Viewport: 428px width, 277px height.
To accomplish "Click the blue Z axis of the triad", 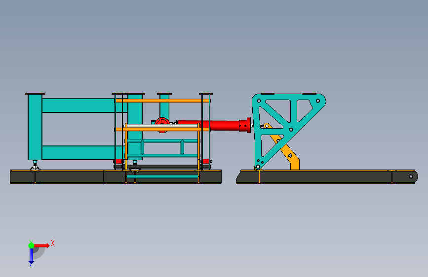I will tap(31, 256).
